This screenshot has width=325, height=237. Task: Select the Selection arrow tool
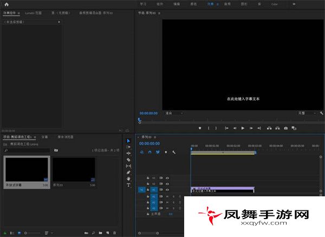coord(128,140)
